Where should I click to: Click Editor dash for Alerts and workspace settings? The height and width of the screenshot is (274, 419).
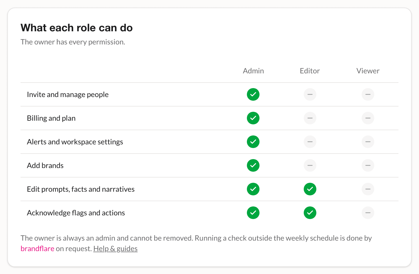pos(310,142)
